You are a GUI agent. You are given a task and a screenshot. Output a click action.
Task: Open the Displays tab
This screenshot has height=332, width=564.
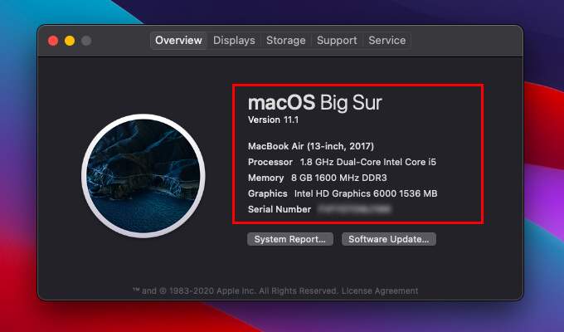[x=234, y=41]
